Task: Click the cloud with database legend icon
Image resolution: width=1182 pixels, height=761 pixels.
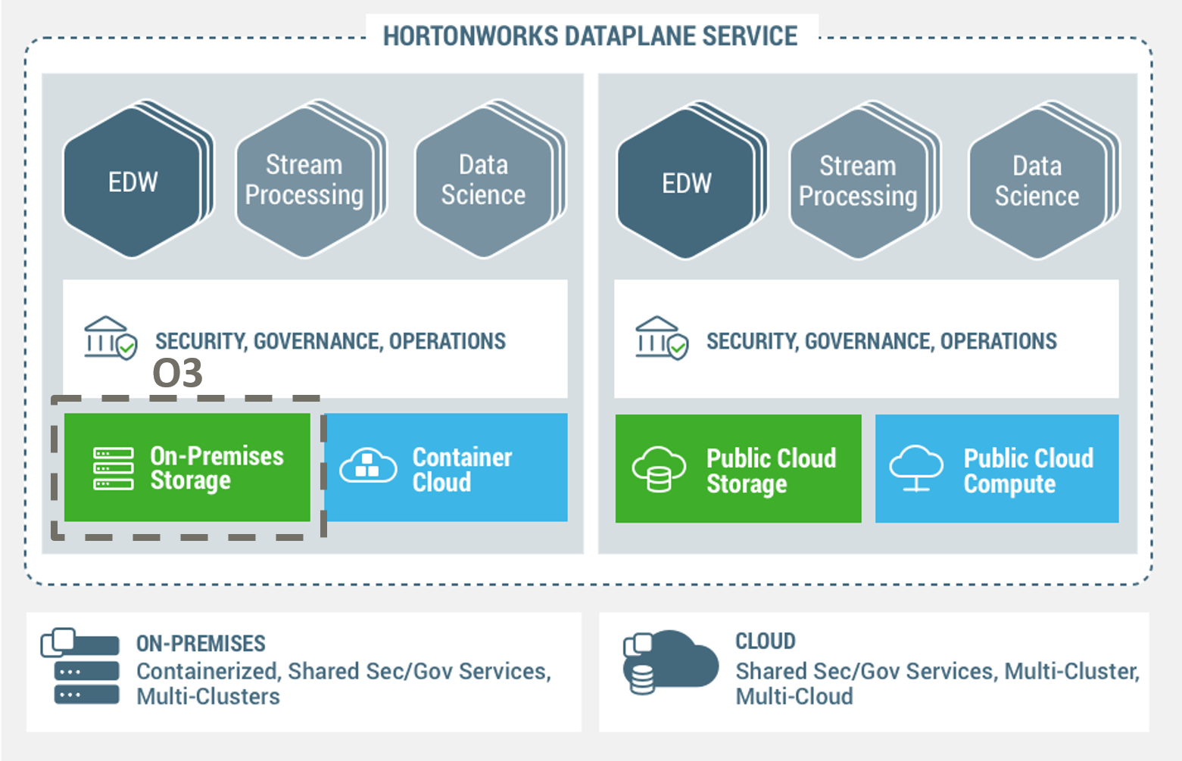Action: (x=669, y=662)
